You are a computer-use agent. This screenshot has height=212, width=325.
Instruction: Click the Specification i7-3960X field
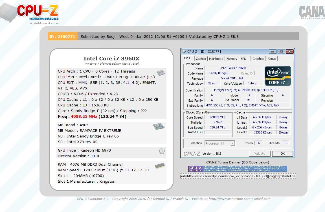point(247,90)
